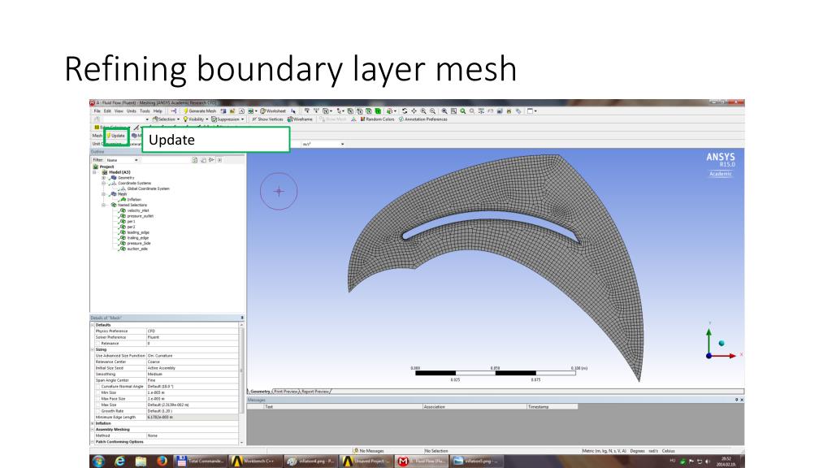The width and height of the screenshot is (832, 468).
Task: Select the pressure_side named selection
Action: tap(138, 243)
